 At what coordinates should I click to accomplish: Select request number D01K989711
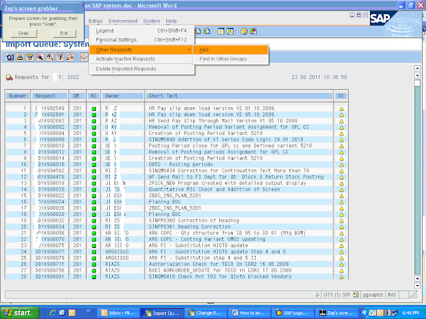(50, 265)
